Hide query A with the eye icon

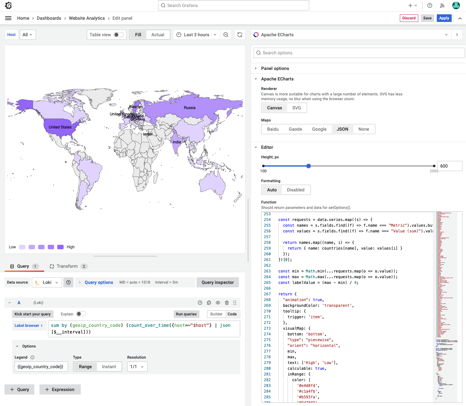pos(218,303)
